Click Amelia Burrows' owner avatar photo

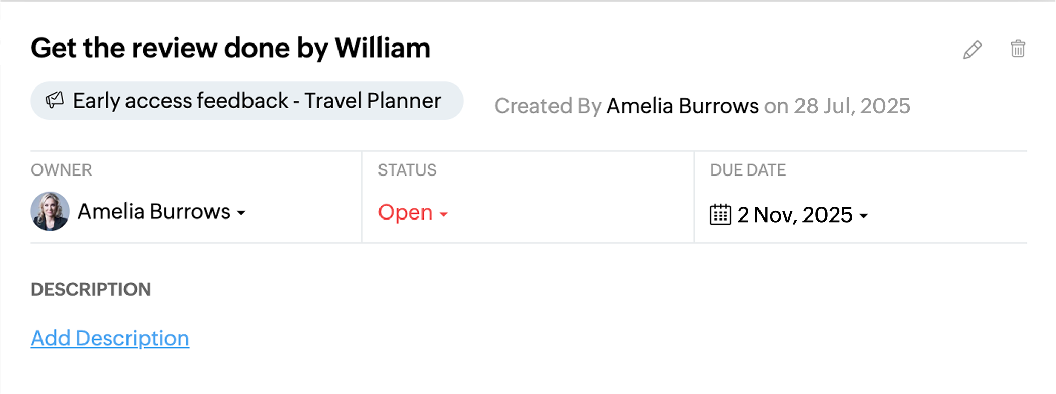coord(50,211)
